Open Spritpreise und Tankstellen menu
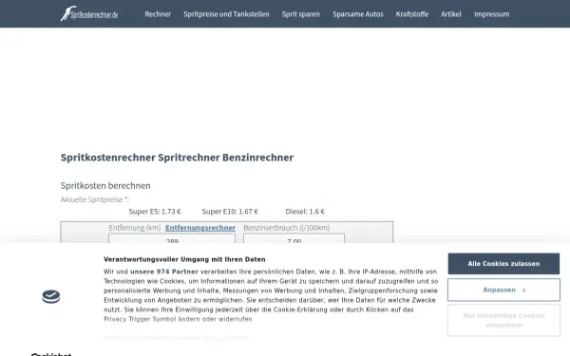Screen dimensions: 570x356 point(226,14)
